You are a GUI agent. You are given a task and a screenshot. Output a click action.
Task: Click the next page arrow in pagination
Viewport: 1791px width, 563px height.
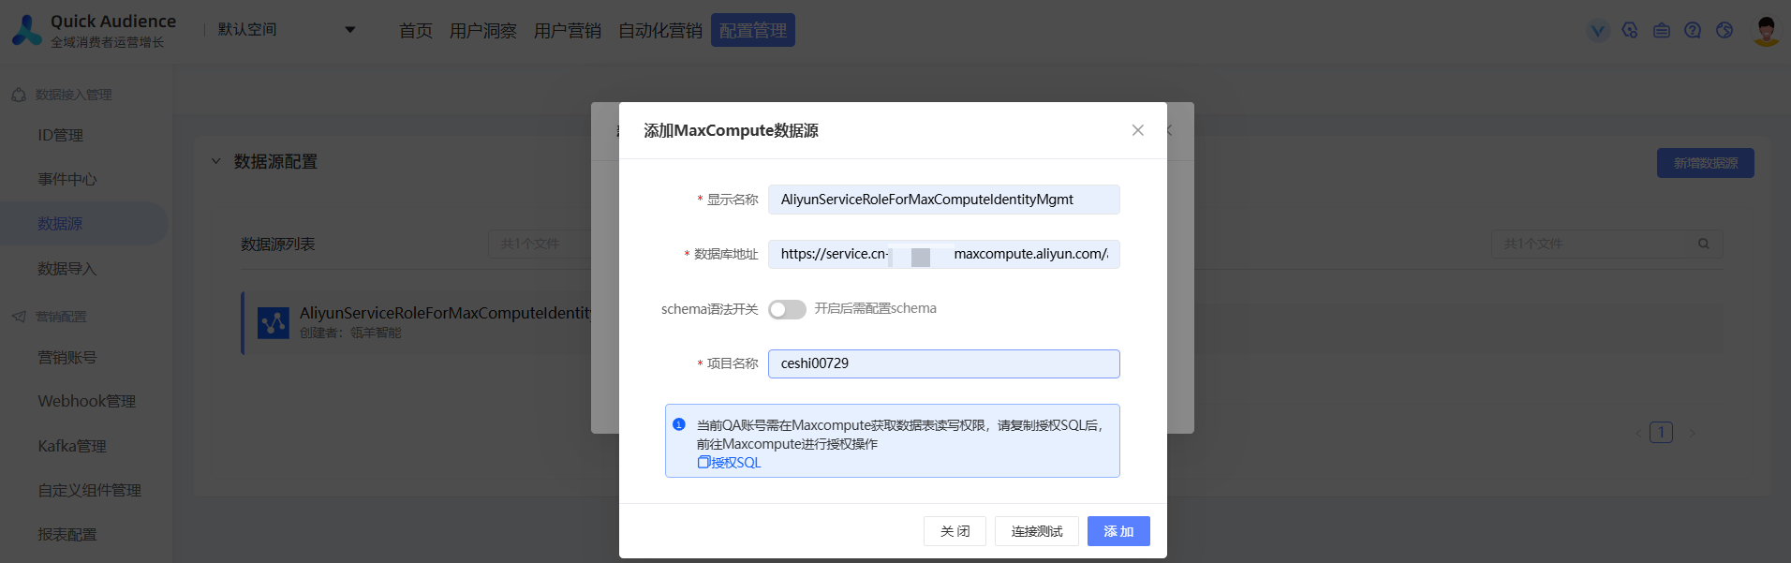1692,433
